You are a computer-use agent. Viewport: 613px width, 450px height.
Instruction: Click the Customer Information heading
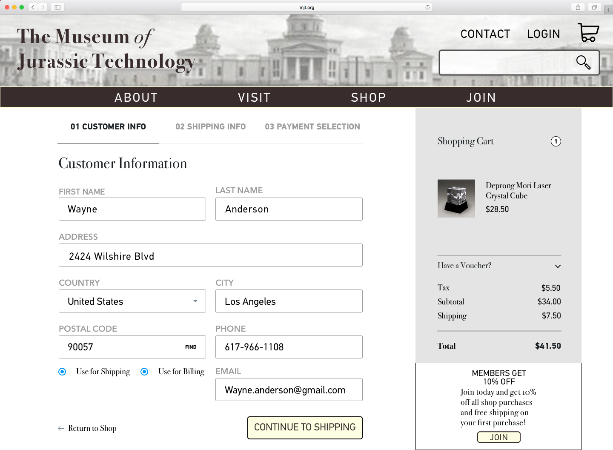pyautogui.click(x=123, y=163)
